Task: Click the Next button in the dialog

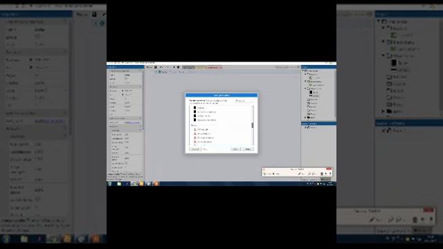Action: click(248, 149)
